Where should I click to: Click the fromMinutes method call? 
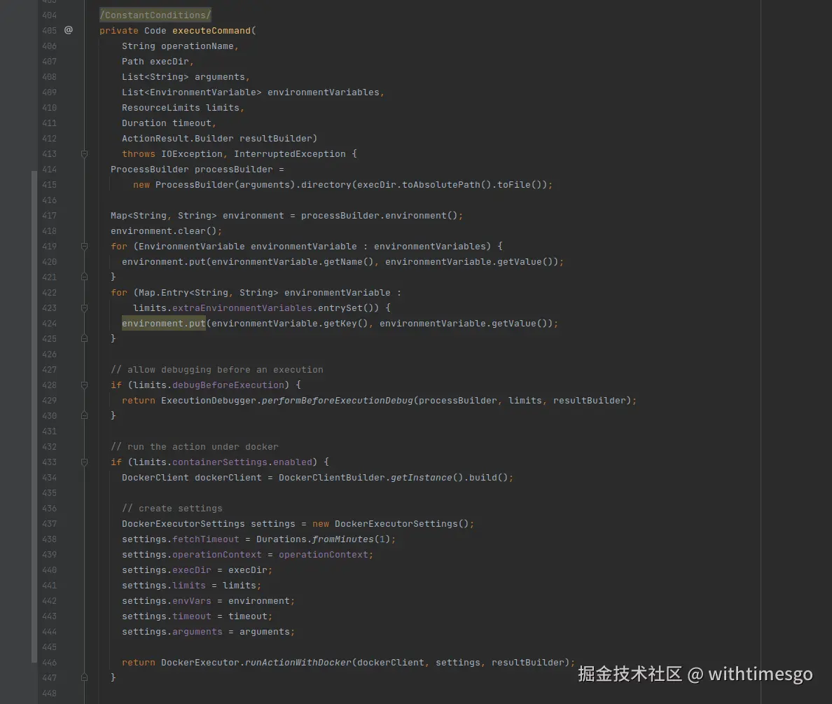[x=343, y=539]
